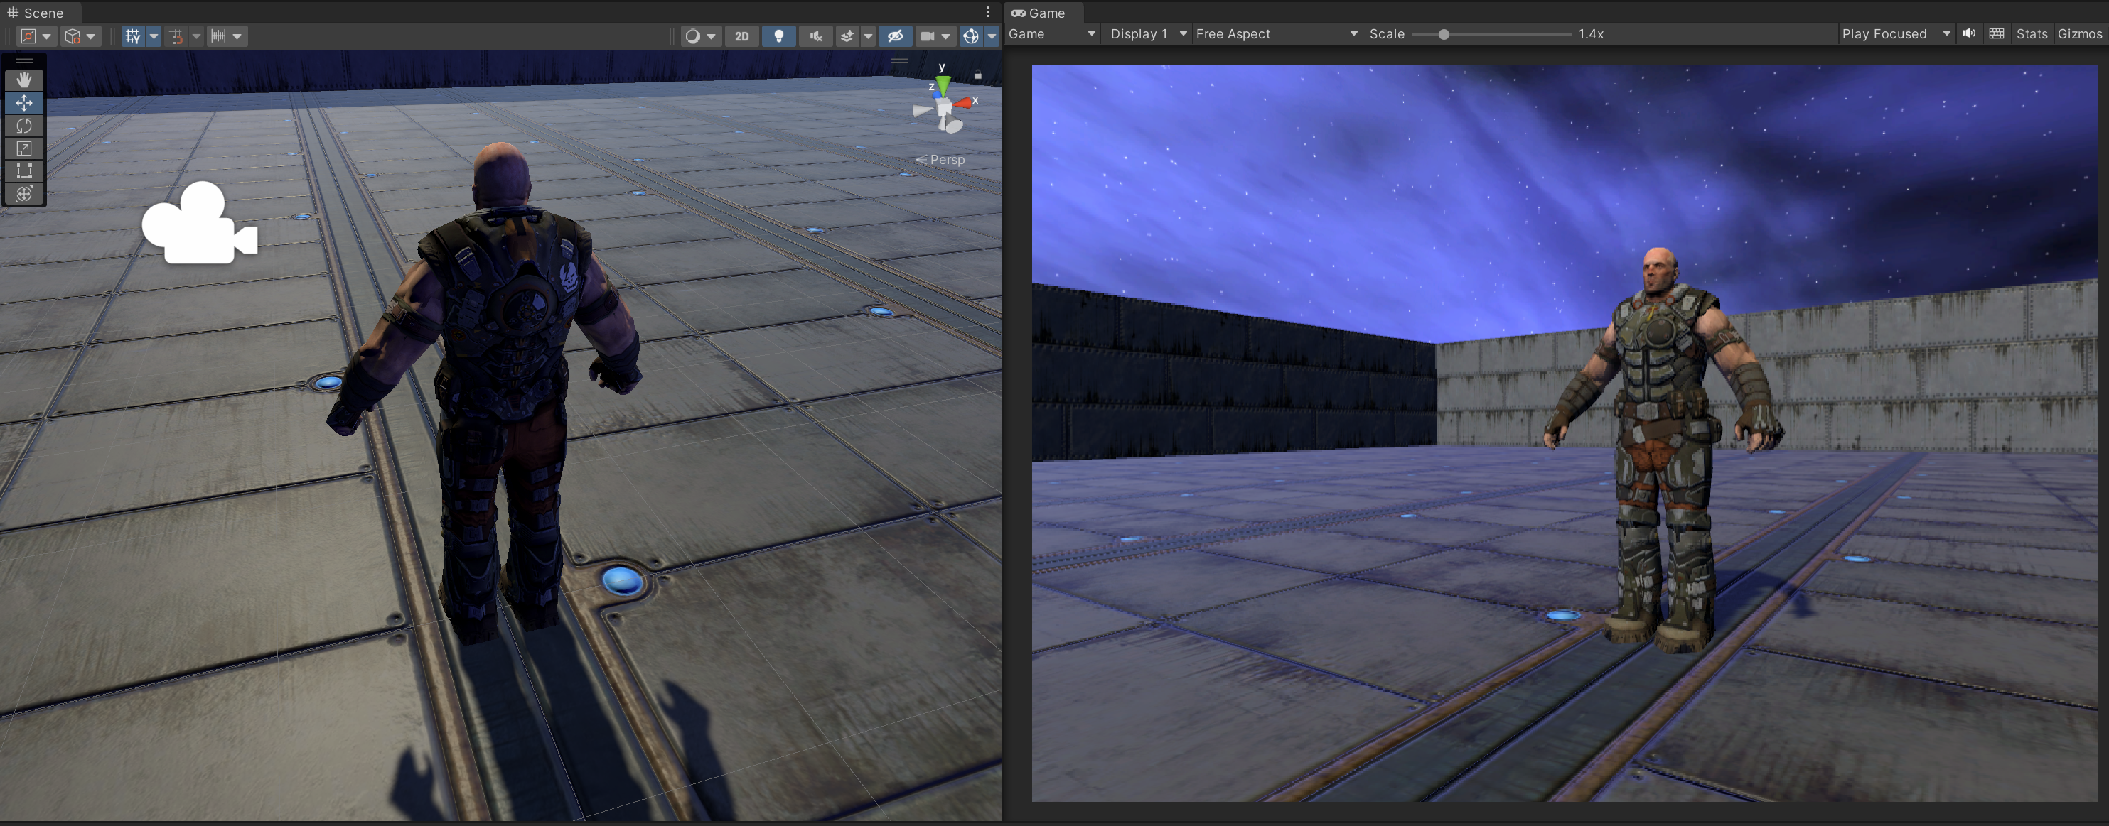Toggle scene audio mute button
Viewport: 2109px width, 826px height.
coord(815,36)
